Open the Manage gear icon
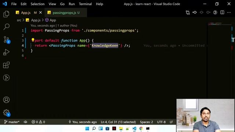 [6, 113]
